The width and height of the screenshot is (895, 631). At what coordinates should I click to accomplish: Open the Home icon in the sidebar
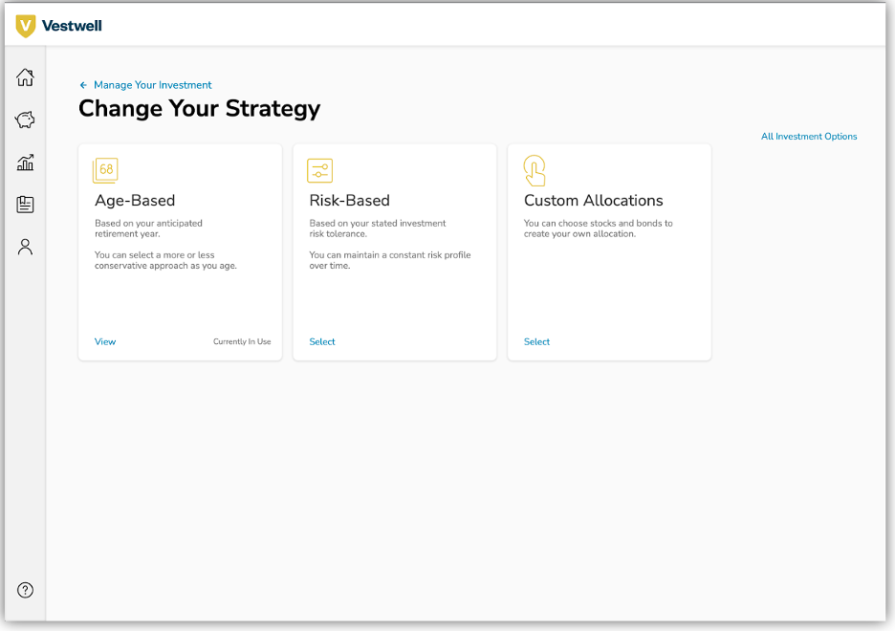tap(25, 77)
